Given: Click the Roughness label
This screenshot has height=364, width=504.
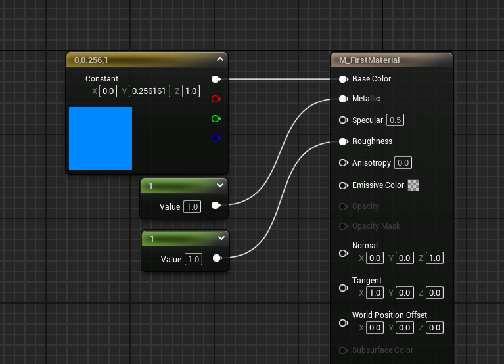Looking at the screenshot, I should 372,141.
